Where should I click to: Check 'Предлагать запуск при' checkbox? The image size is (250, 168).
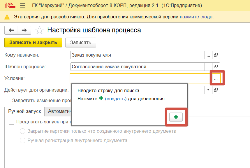click(12, 122)
